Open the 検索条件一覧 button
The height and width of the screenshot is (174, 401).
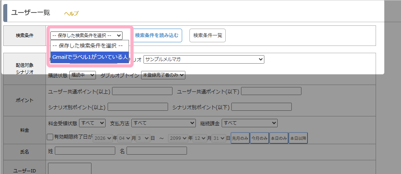(x=207, y=35)
